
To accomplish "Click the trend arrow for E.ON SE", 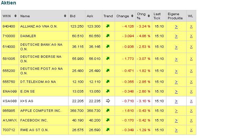I will (x=108, y=91).
